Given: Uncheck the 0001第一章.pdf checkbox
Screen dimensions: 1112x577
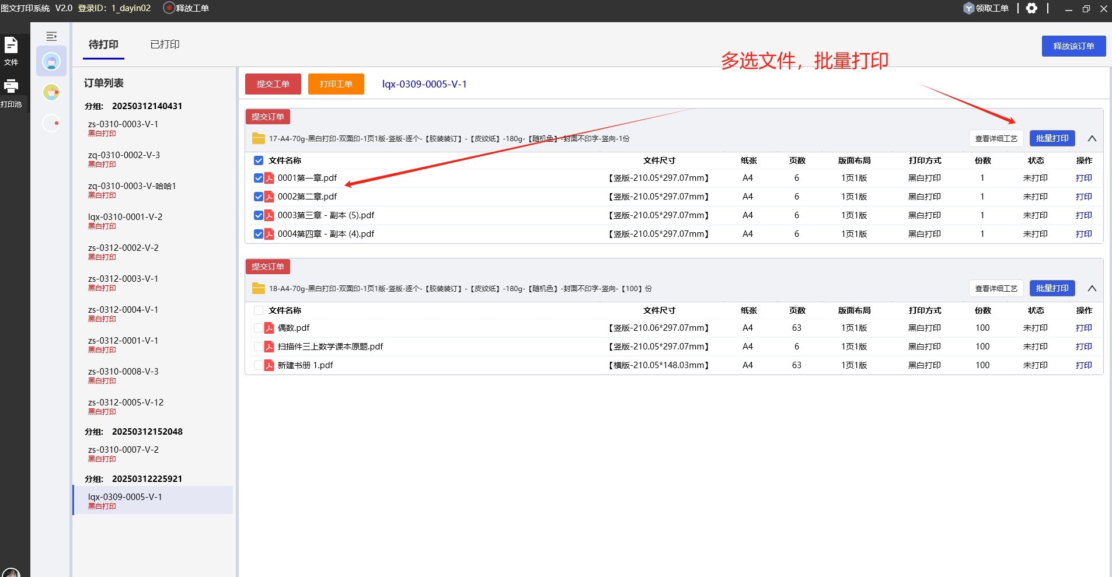Looking at the screenshot, I should [259, 178].
